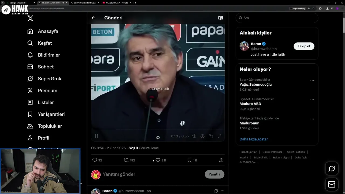
Task: Go back with the arrow beside Gönderi
Action: point(94,18)
